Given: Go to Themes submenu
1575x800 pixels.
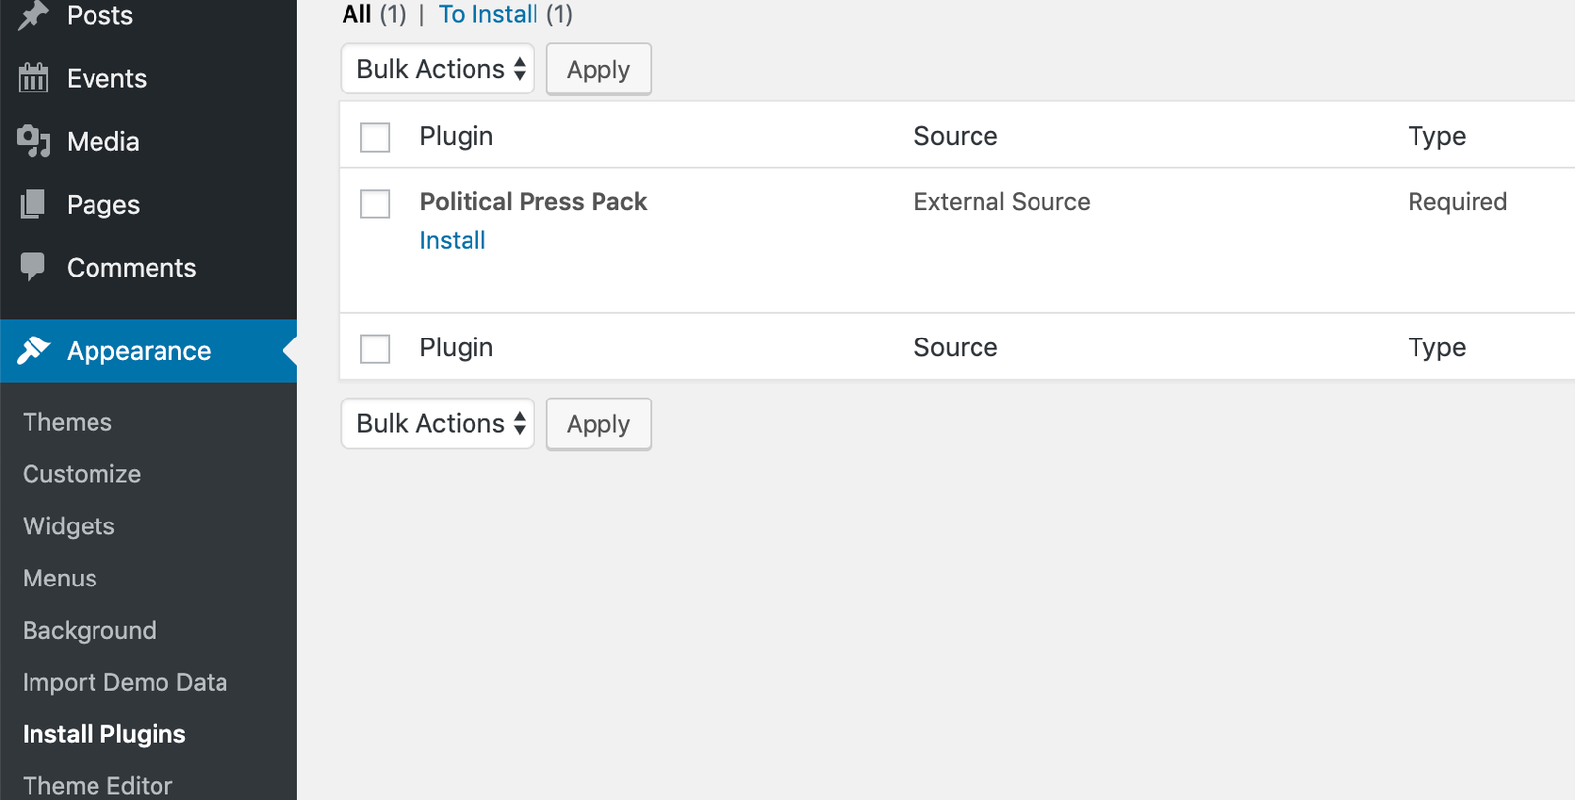Looking at the screenshot, I should pos(67,422).
